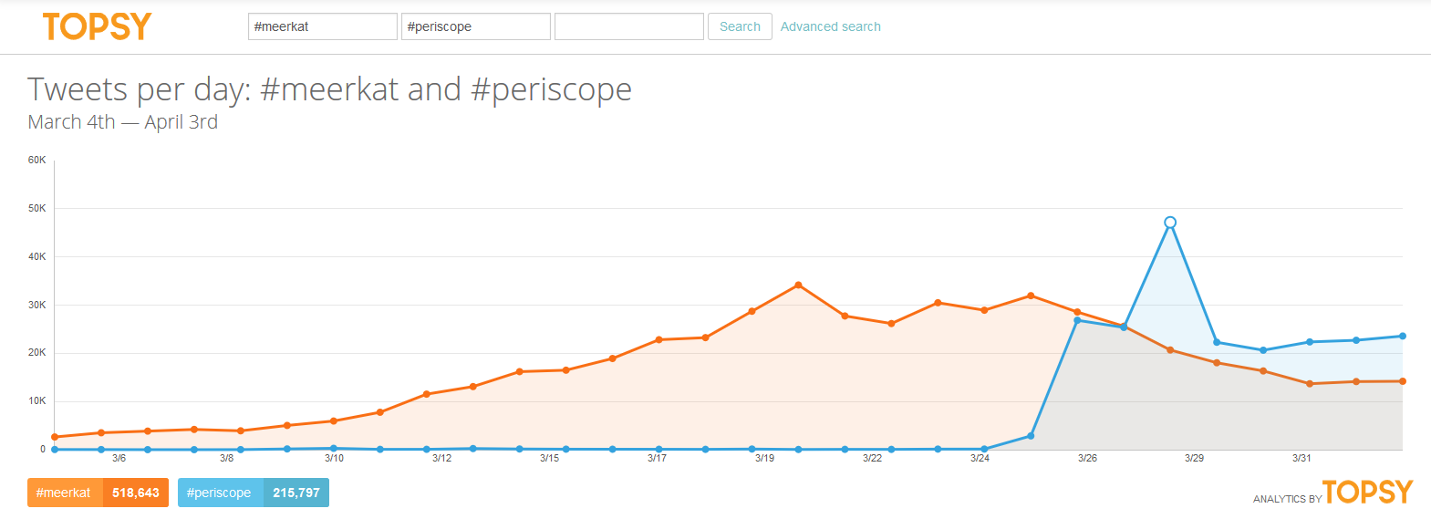1431x519 pixels.
Task: Click the chart title Tweets per day
Action: click(329, 89)
